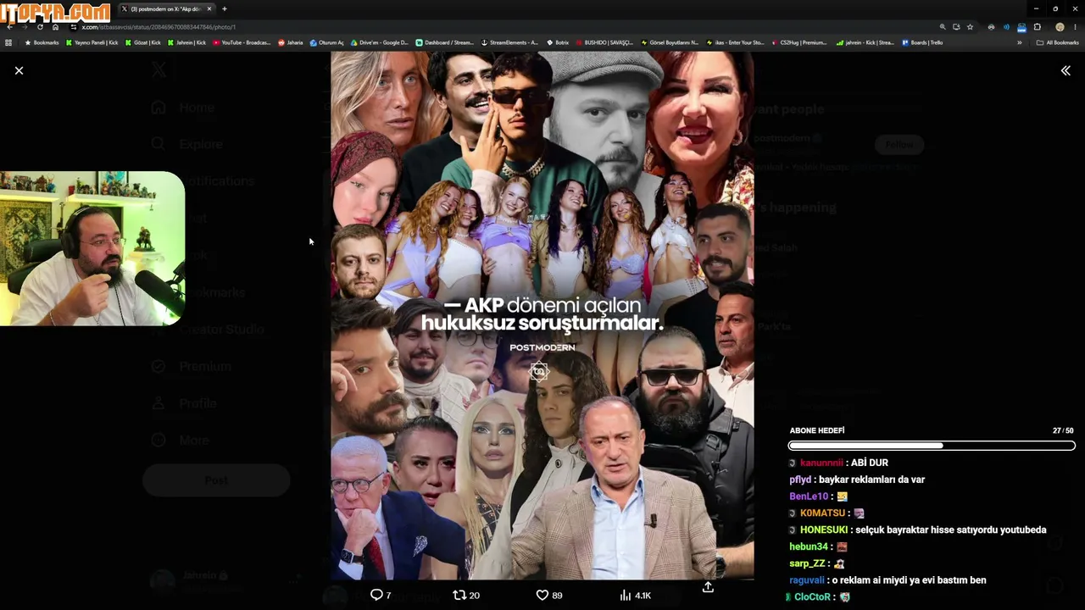Open the ikas - Enter Your Store bookmark
This screenshot has width=1085, height=610.
pyautogui.click(x=734, y=42)
